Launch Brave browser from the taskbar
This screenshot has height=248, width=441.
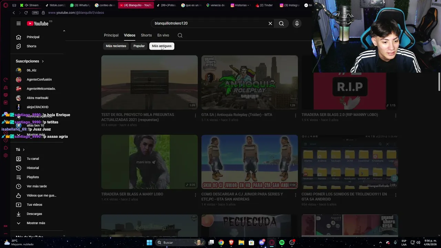tap(231, 242)
